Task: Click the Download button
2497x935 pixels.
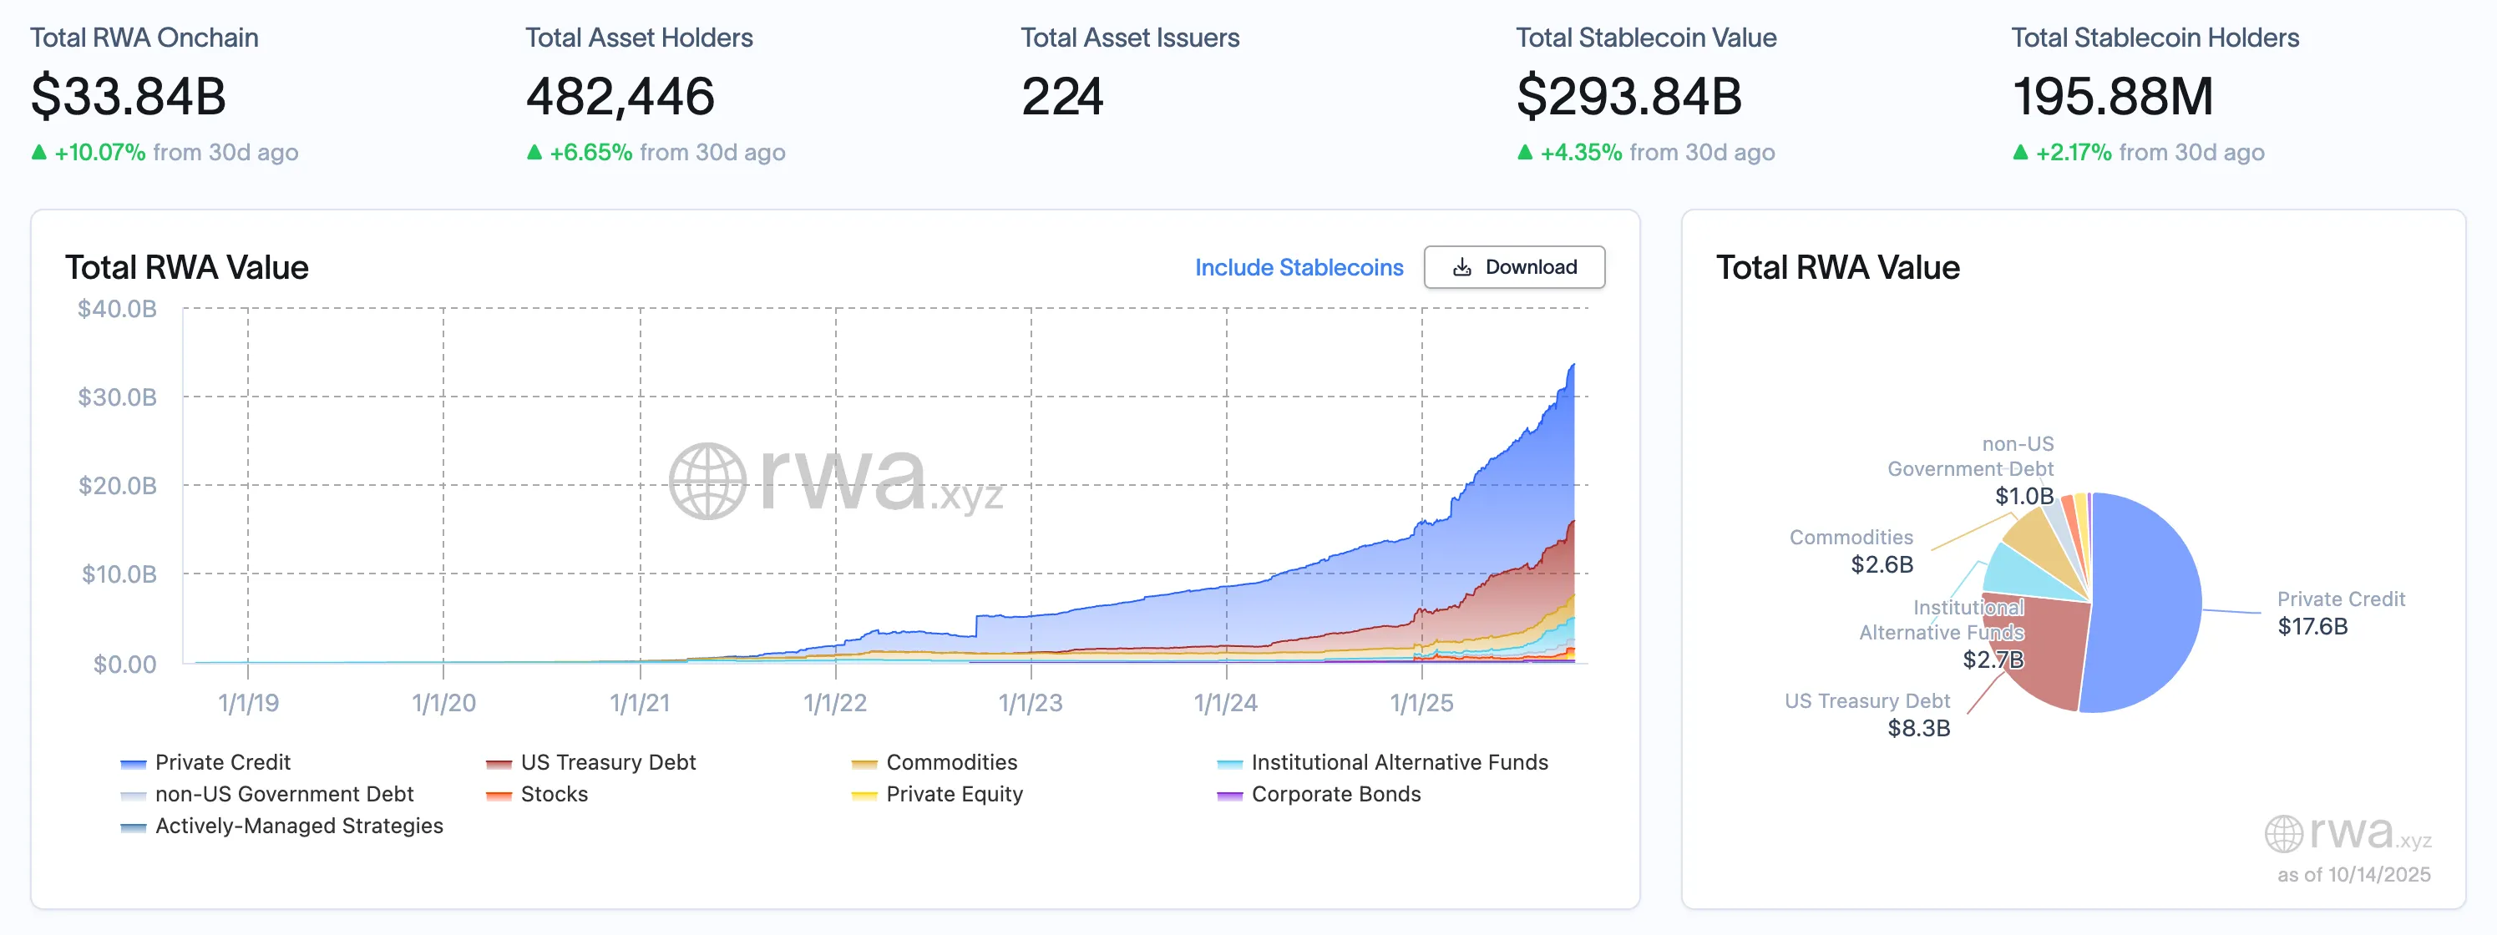Action: coord(1515,267)
